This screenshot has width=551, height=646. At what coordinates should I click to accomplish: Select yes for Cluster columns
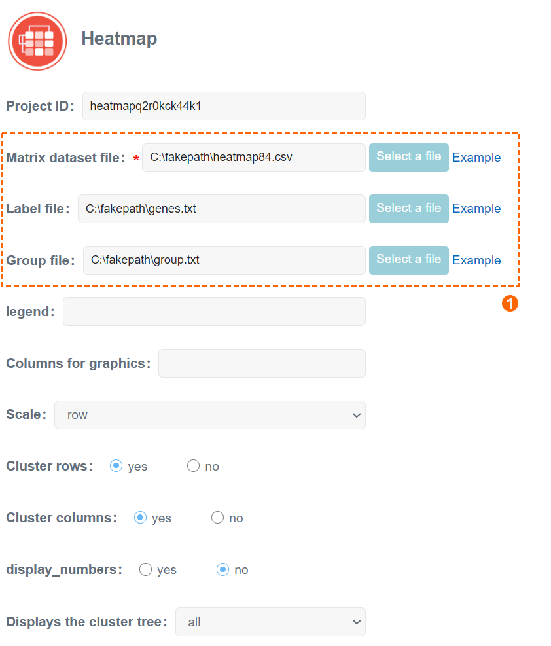141,518
